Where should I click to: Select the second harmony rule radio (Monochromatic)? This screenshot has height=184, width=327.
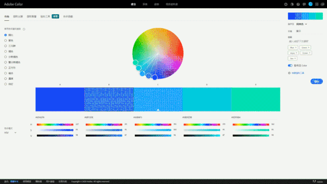point(6,40)
